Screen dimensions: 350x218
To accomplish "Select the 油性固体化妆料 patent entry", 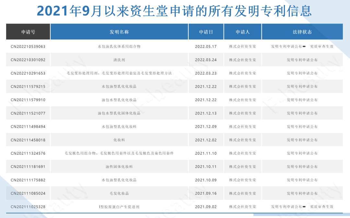I will [x=119, y=167].
